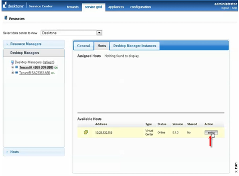Click the Online status cell

(x=161, y=133)
